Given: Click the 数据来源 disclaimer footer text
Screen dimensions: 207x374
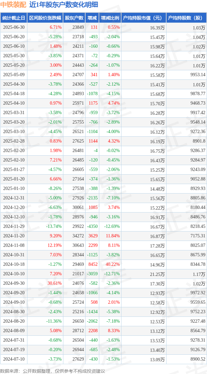Looking at the screenshot, I should tap(53, 371).
